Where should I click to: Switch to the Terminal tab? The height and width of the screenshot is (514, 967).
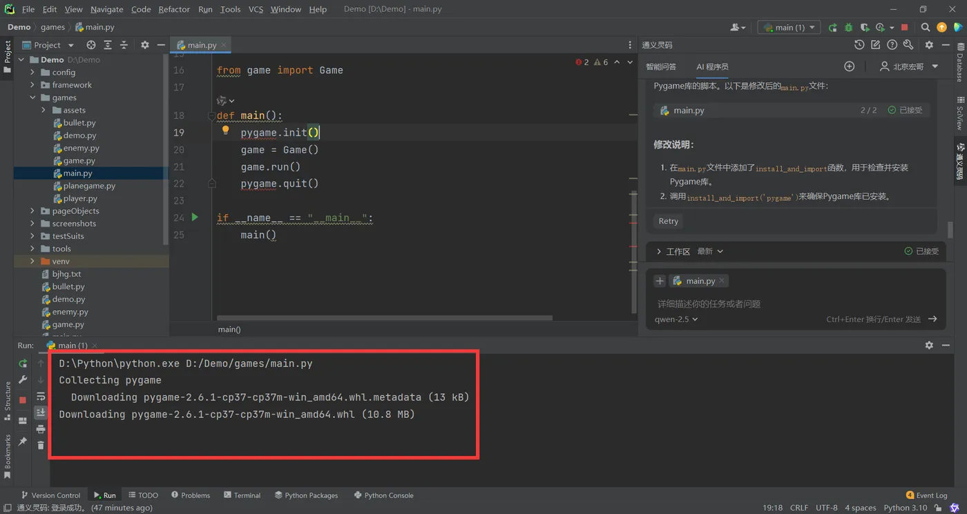coord(242,495)
